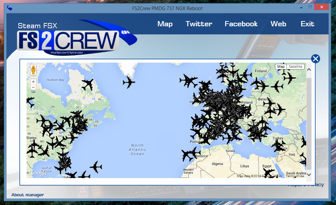
Task: Click the North Atlantic Ocean label
Action: [137, 150]
